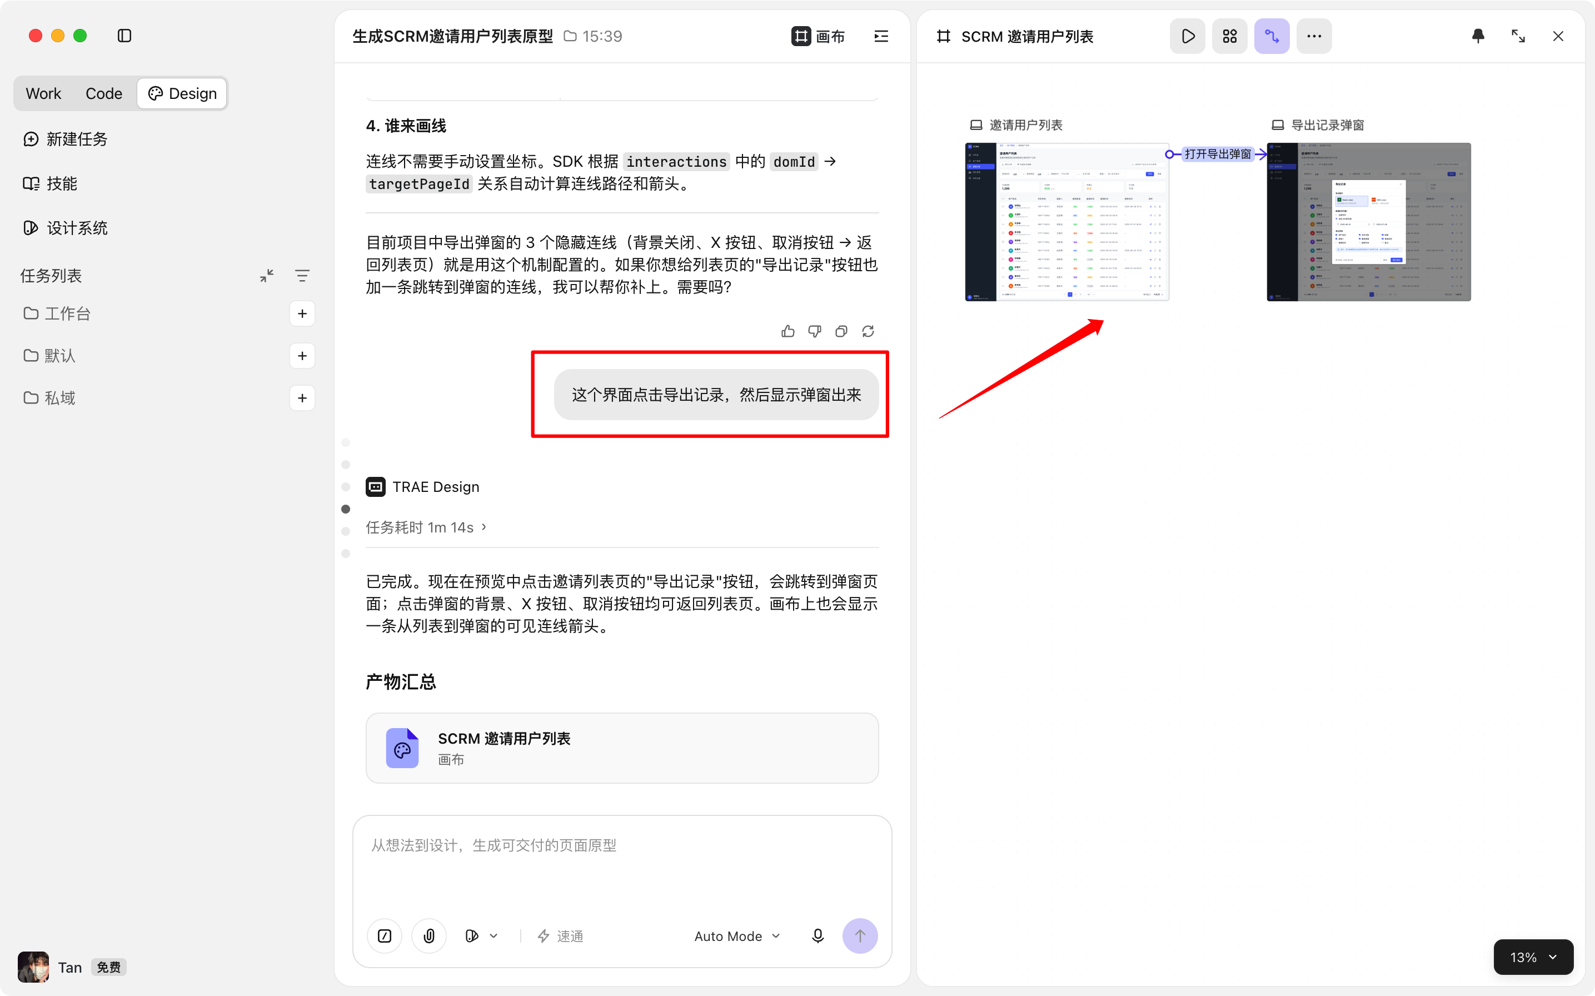Open the conversation outline list icon
This screenshot has height=996, width=1595.
(x=881, y=36)
